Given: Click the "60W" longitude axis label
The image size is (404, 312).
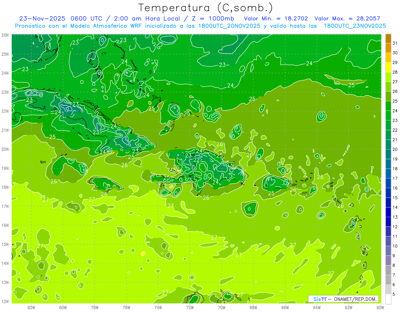Looking at the screenshot, I should [x=380, y=307].
